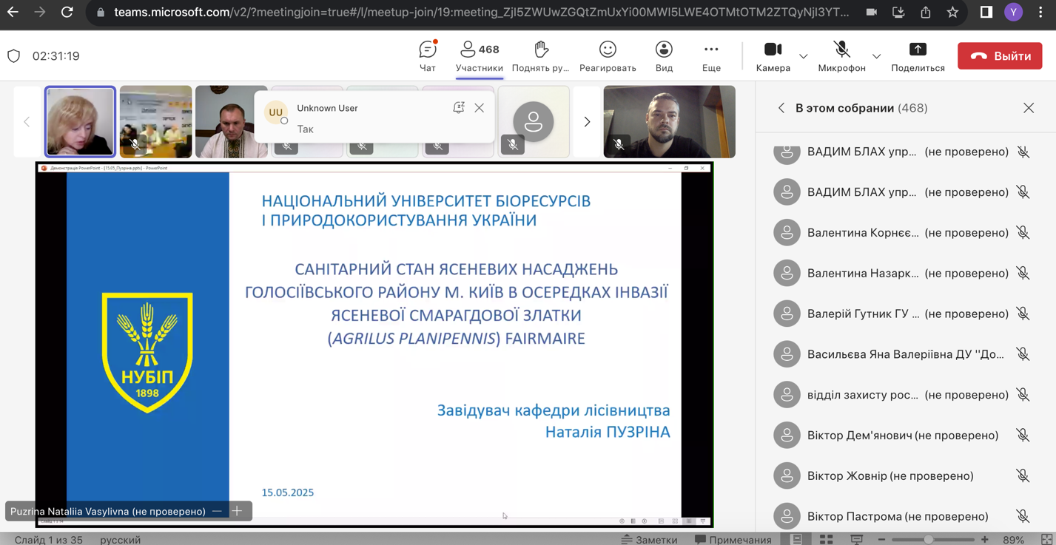Select participant Віктор Дем'янович

[902, 436]
